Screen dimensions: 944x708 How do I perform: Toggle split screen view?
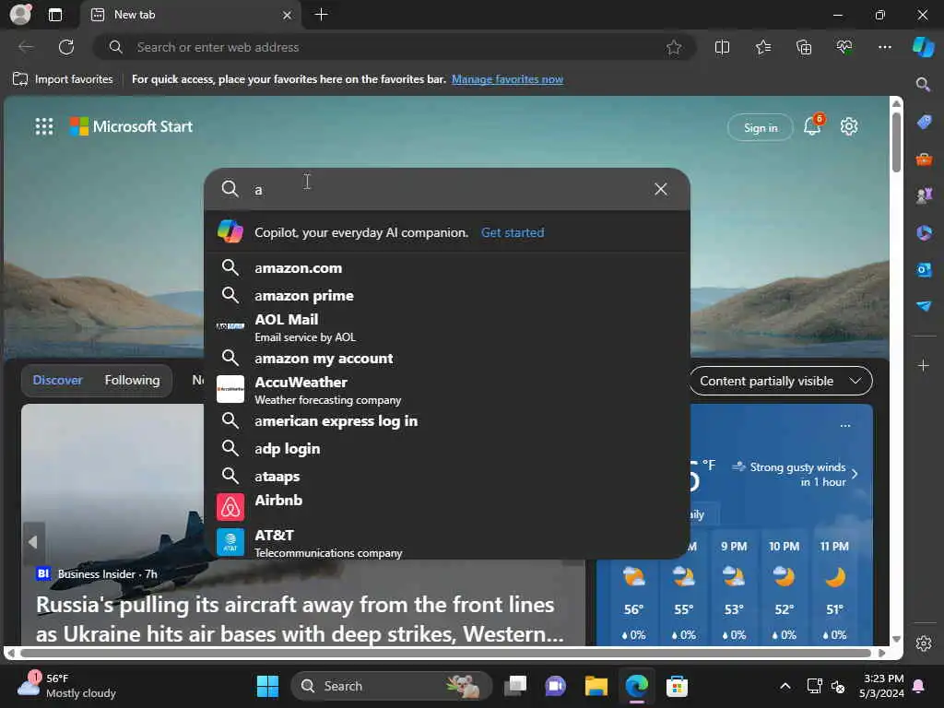pos(722,47)
